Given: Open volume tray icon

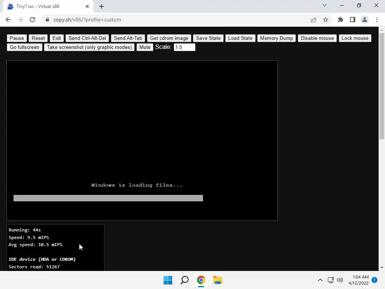Looking at the screenshot, I should click(x=340, y=280).
